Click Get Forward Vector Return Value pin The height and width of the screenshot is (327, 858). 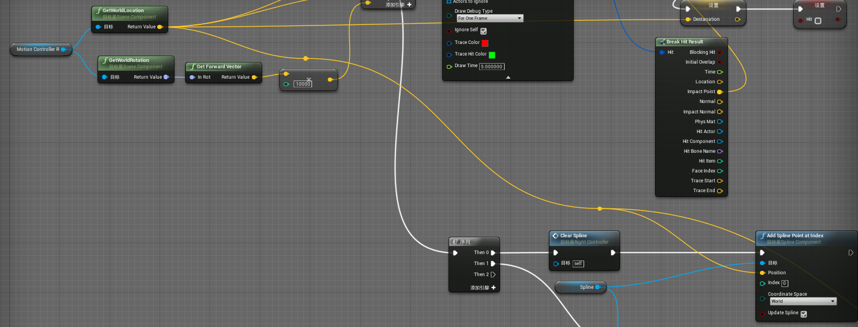pyautogui.click(x=254, y=77)
